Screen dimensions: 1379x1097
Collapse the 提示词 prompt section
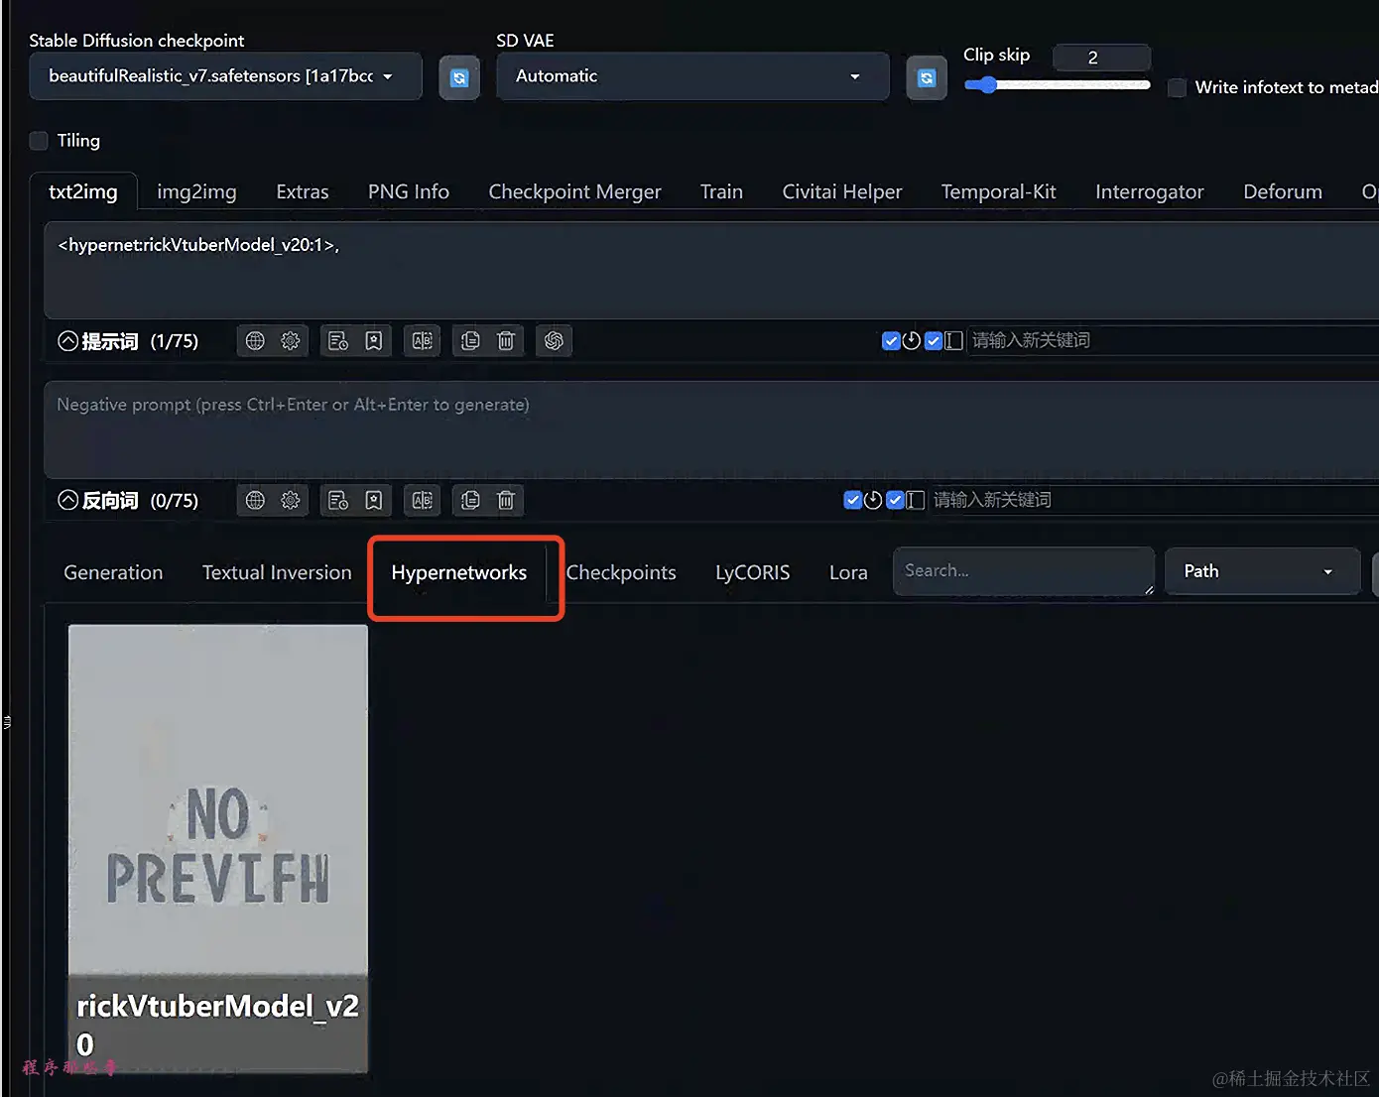(x=67, y=341)
